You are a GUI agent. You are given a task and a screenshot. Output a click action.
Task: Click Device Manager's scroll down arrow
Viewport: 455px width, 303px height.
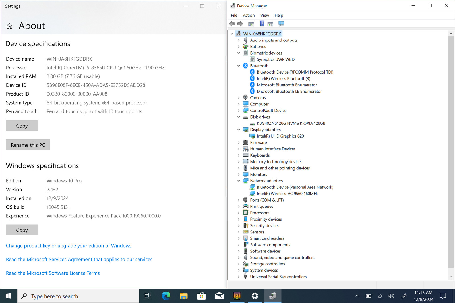451,277
